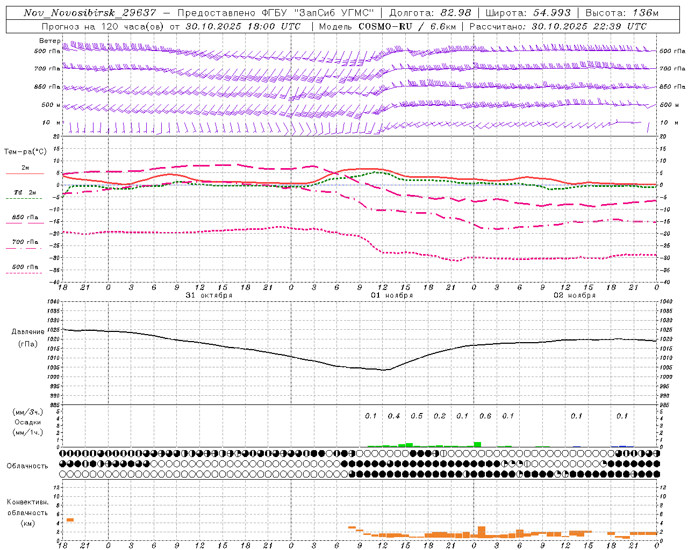Click the 'Td 2м' dew point legend entry
Viewport: 688px width, 550px height.
click(x=25, y=192)
